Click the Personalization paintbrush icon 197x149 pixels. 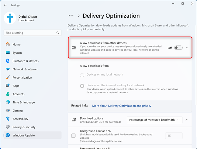[x=8, y=77]
